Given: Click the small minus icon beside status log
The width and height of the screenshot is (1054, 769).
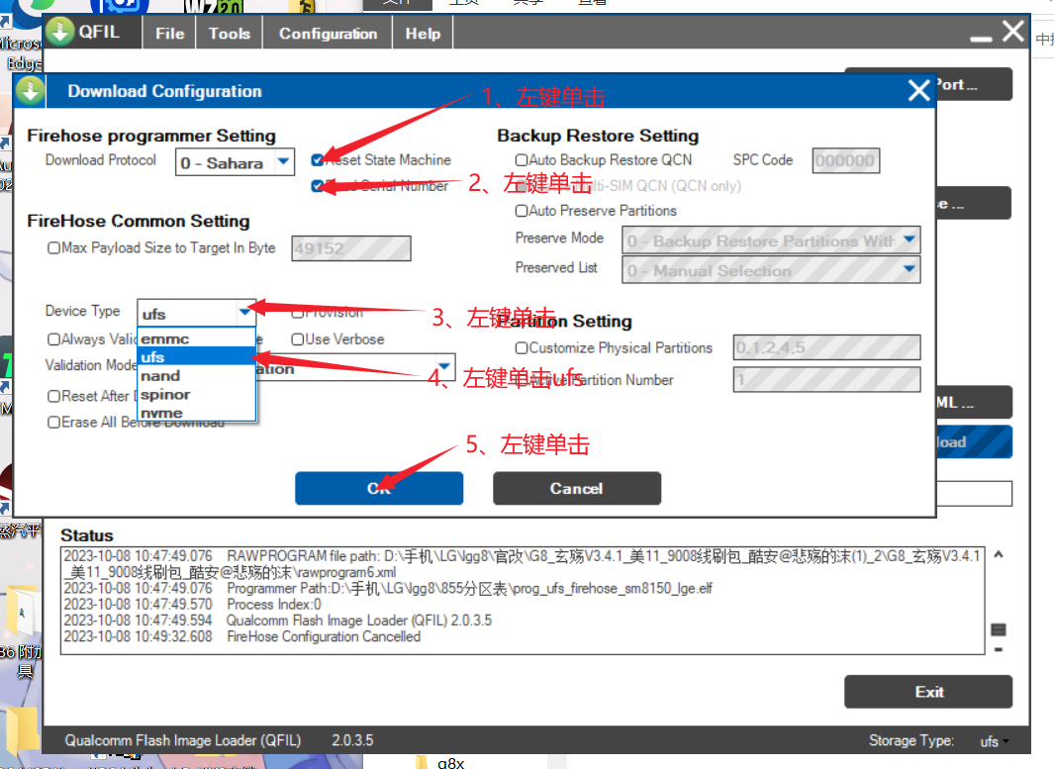Looking at the screenshot, I should tap(998, 650).
